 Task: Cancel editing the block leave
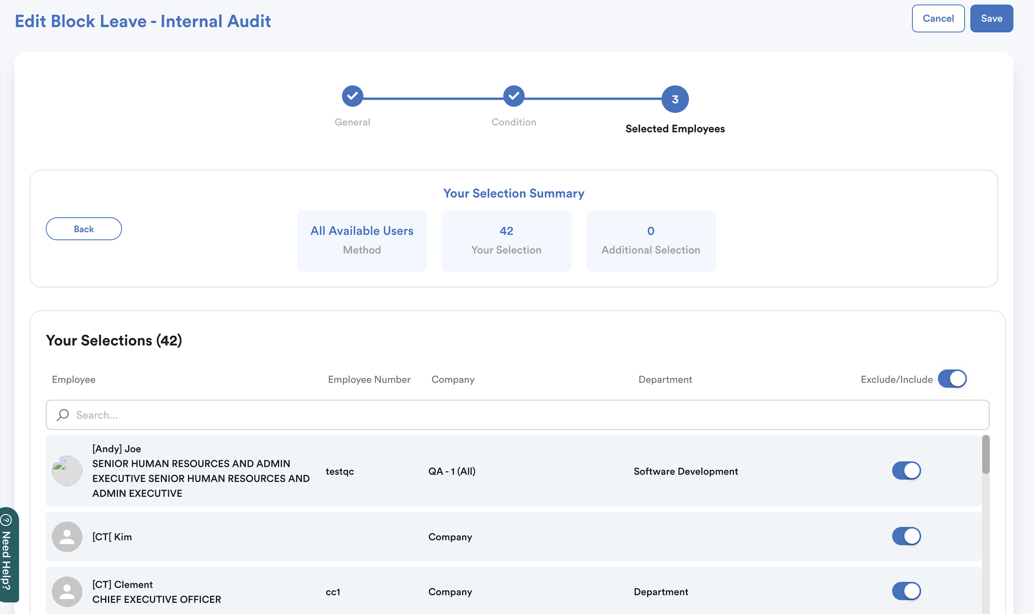pos(938,19)
